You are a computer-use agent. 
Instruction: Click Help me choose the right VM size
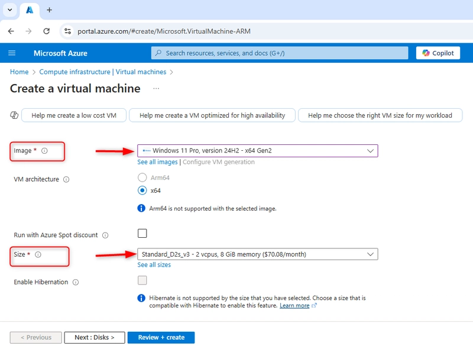(x=380, y=115)
